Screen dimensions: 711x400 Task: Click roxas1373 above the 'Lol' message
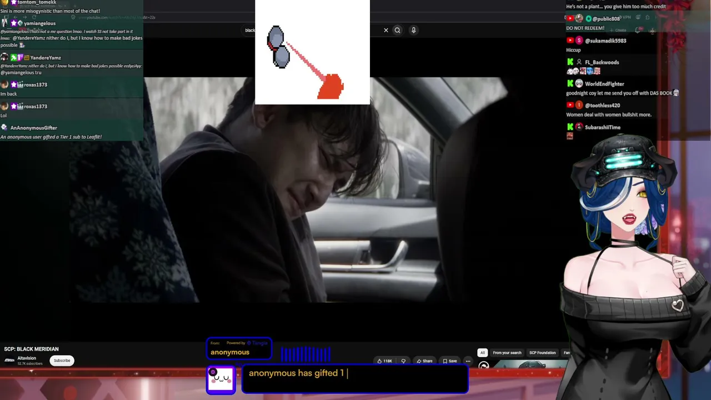coord(36,106)
